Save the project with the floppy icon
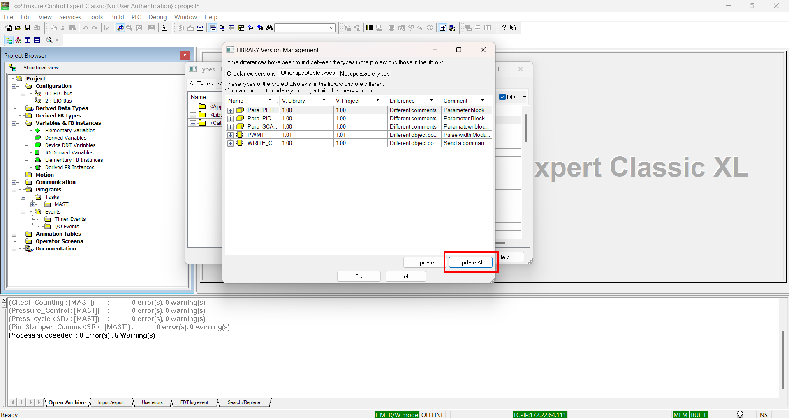The width and height of the screenshot is (789, 418). 28,28
